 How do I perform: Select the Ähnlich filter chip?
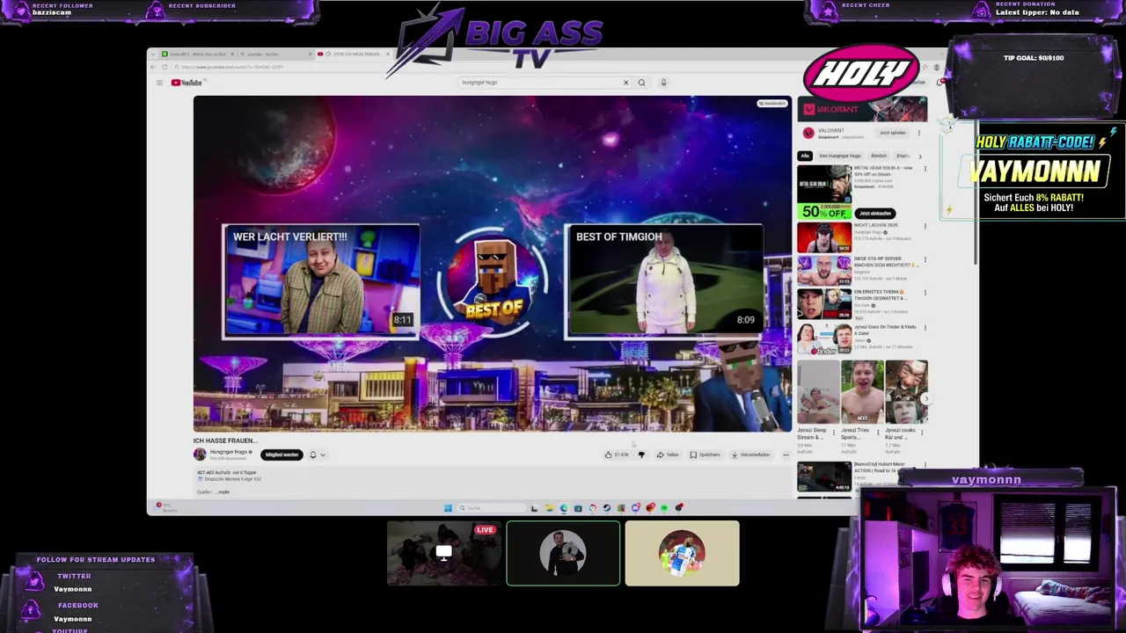879,156
